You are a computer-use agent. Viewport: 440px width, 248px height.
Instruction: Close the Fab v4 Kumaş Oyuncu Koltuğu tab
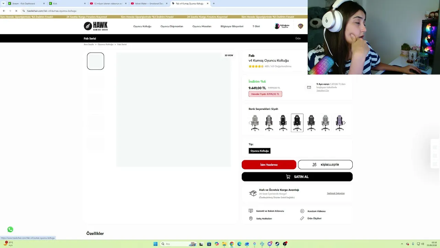pyautogui.click(x=208, y=3)
